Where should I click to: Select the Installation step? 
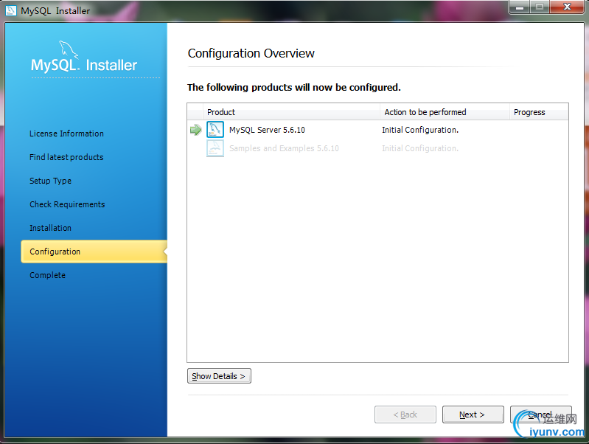pyautogui.click(x=50, y=228)
